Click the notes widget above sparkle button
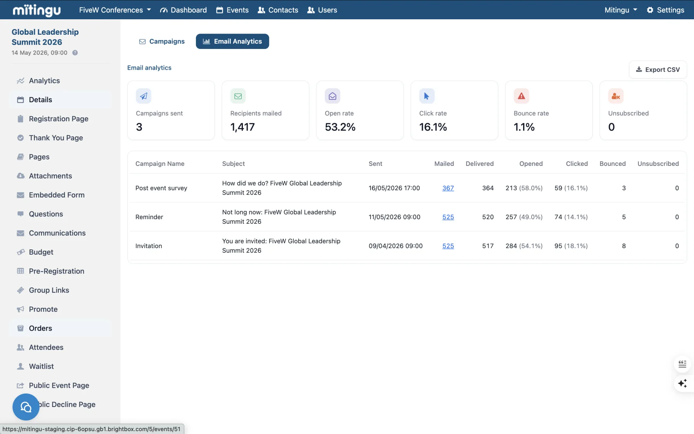 pyautogui.click(x=682, y=364)
